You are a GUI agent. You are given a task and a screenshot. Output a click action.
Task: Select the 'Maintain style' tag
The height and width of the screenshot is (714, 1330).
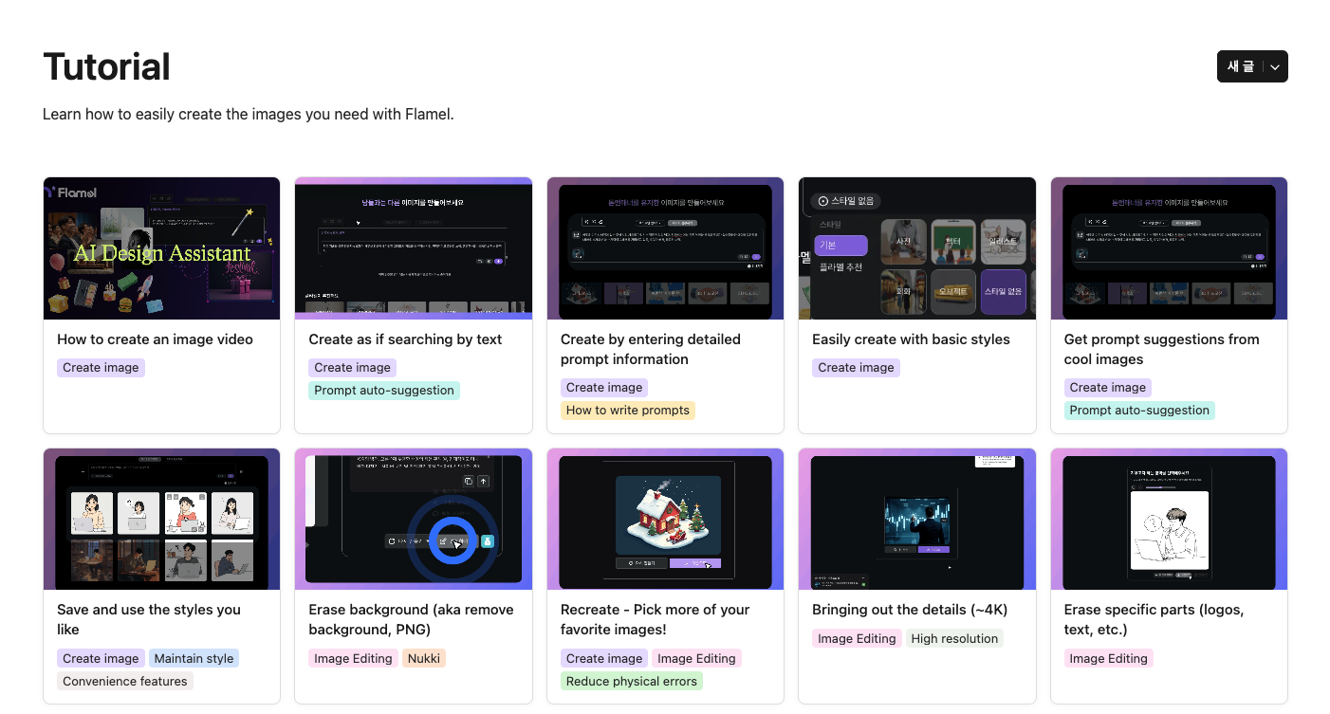click(194, 658)
